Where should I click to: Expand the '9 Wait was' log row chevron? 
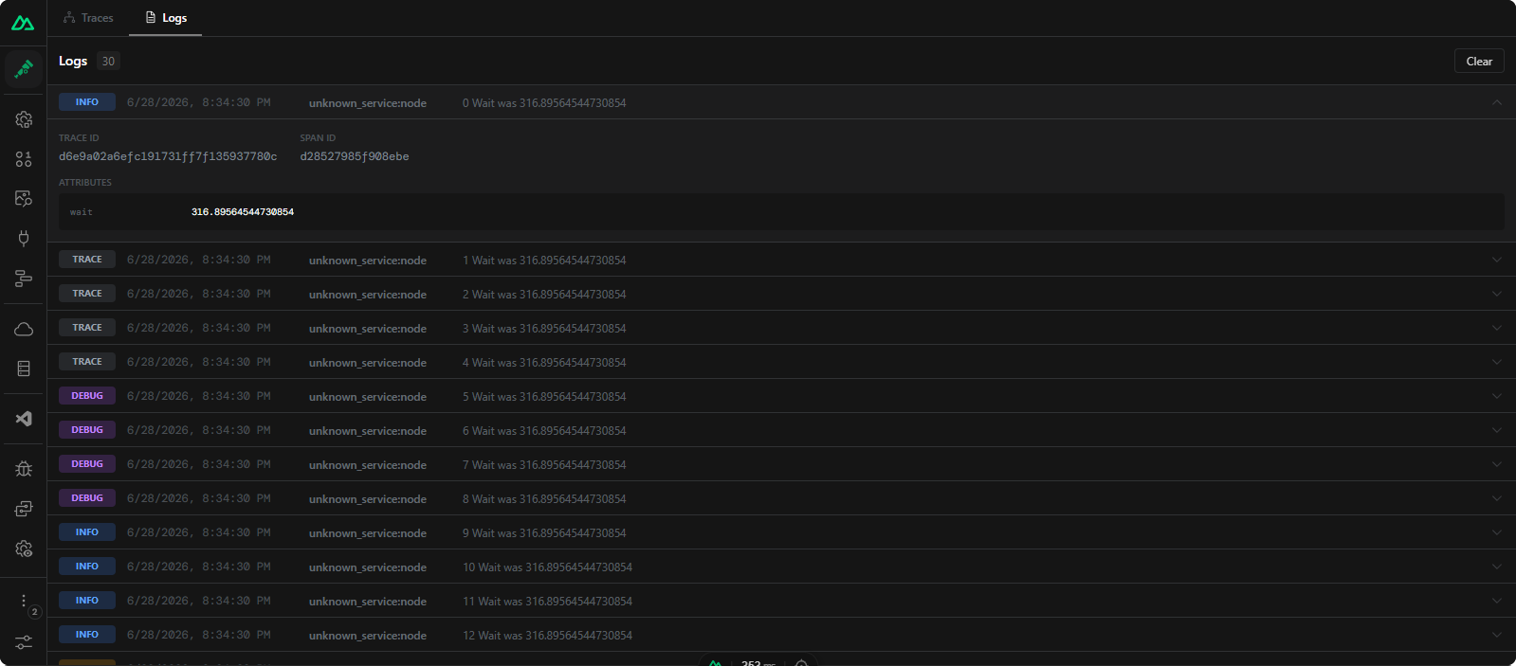pyautogui.click(x=1496, y=532)
